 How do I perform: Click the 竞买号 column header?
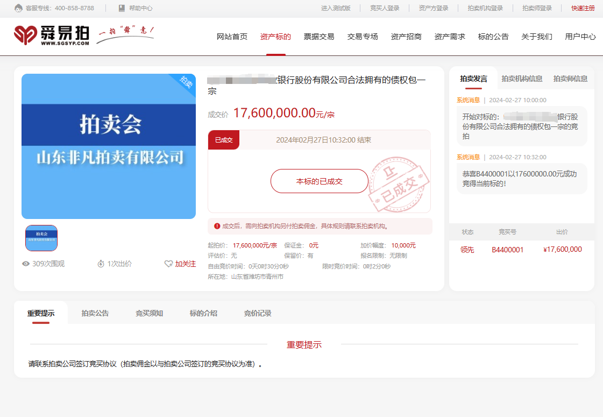point(508,232)
